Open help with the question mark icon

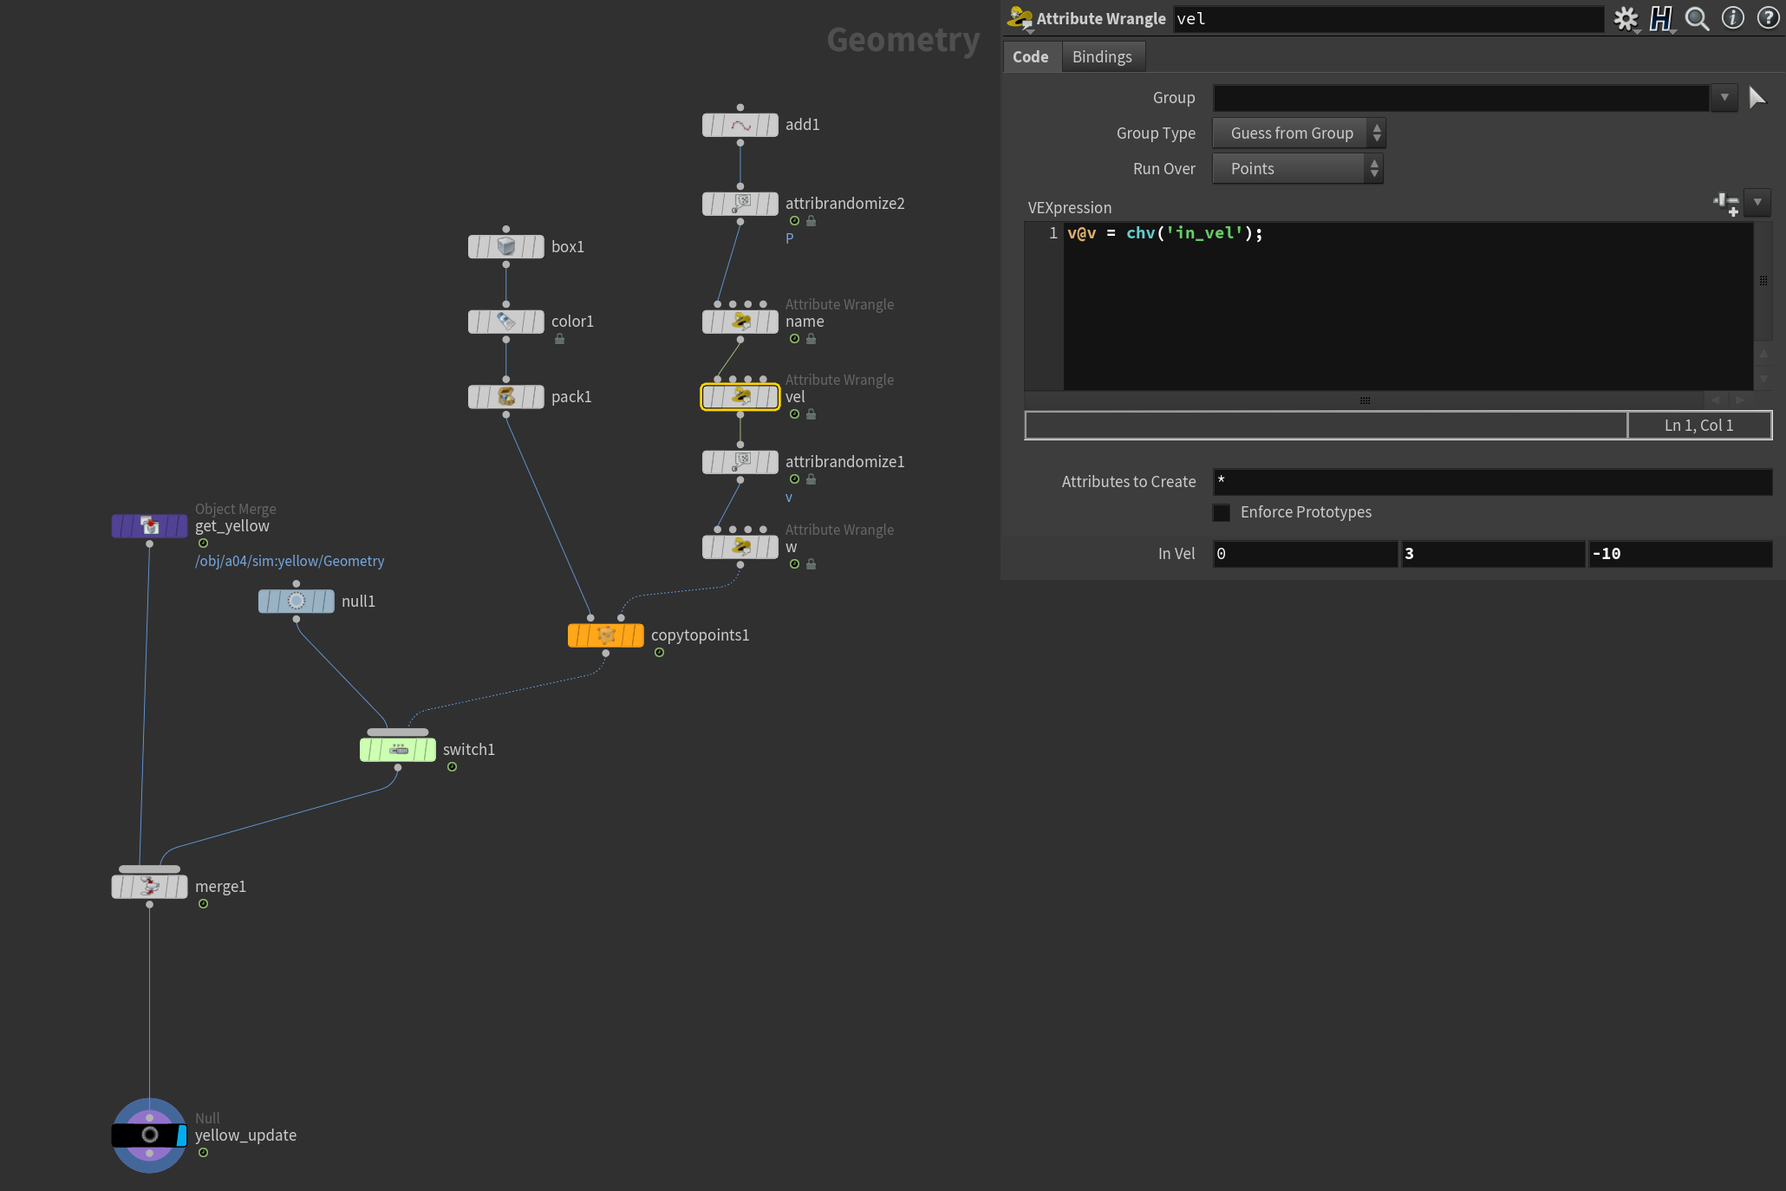pyautogui.click(x=1768, y=18)
